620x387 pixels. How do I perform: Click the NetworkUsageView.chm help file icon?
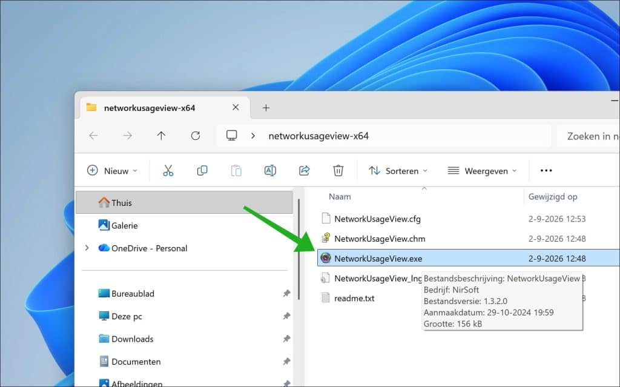326,238
